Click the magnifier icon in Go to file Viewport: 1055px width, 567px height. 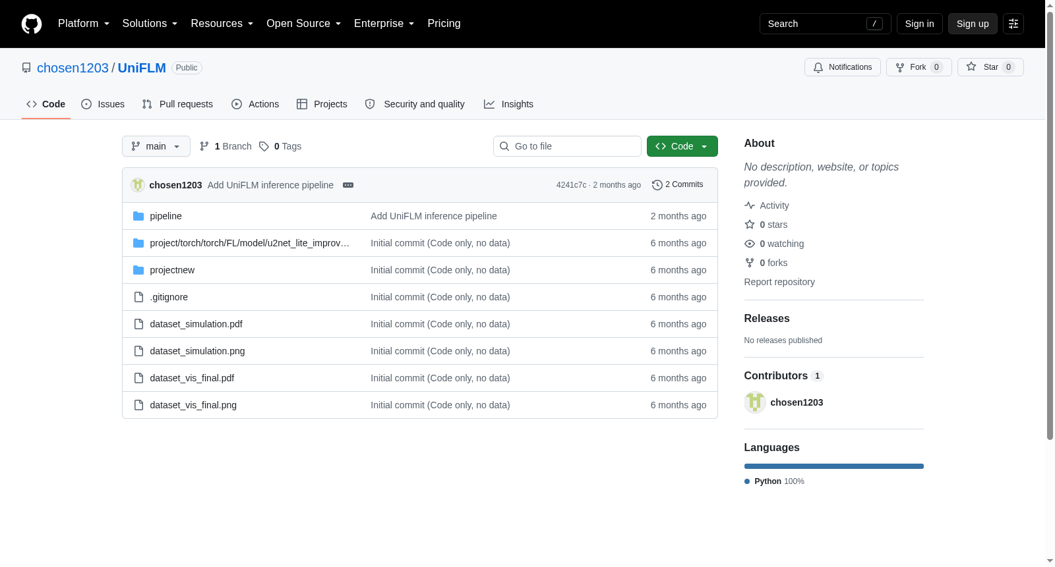pyautogui.click(x=504, y=146)
